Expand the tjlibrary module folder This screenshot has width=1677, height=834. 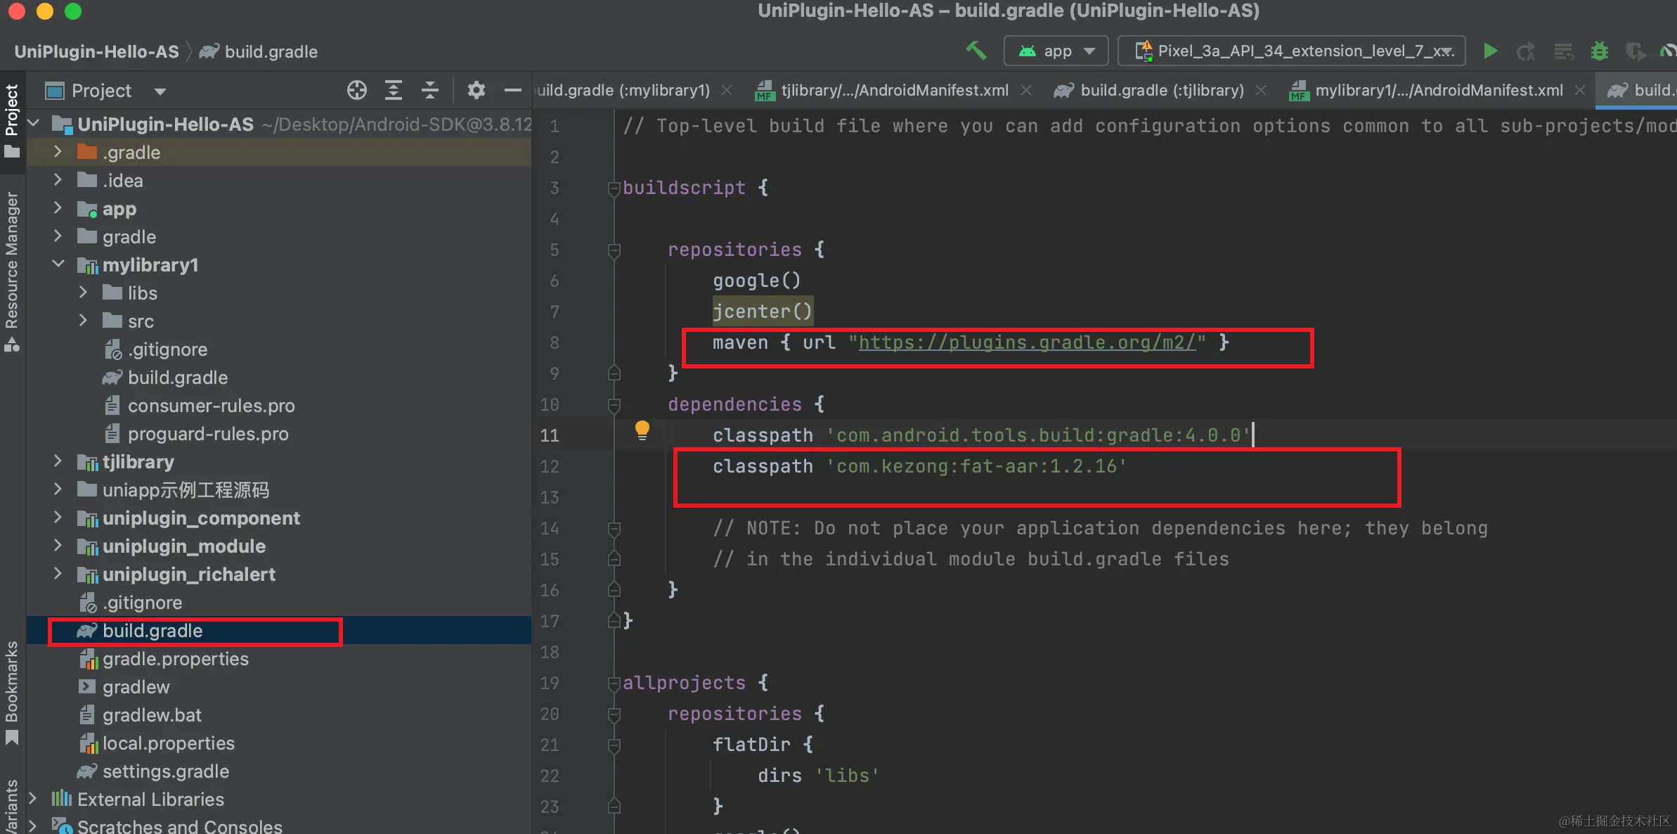[58, 461]
